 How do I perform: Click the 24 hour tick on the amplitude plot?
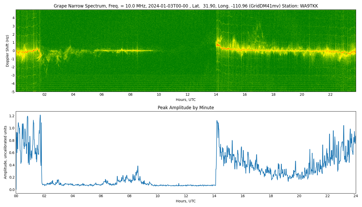click(x=356, y=196)
